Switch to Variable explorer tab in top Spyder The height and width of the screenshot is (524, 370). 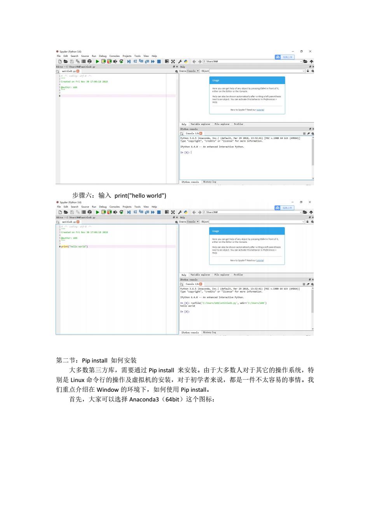[x=200, y=124]
